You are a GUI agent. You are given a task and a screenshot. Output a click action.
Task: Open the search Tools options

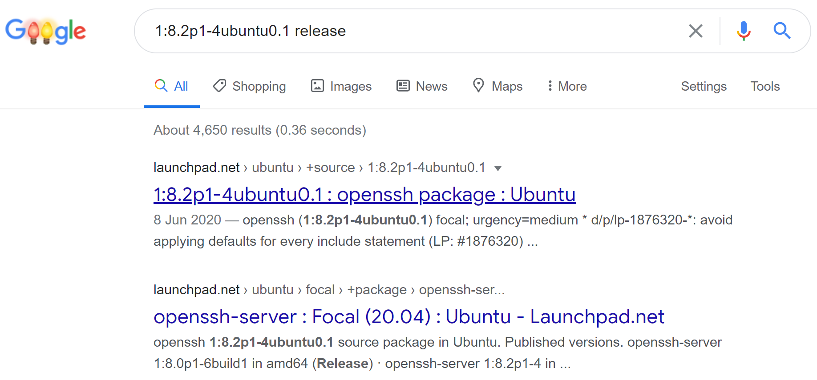[x=765, y=86]
